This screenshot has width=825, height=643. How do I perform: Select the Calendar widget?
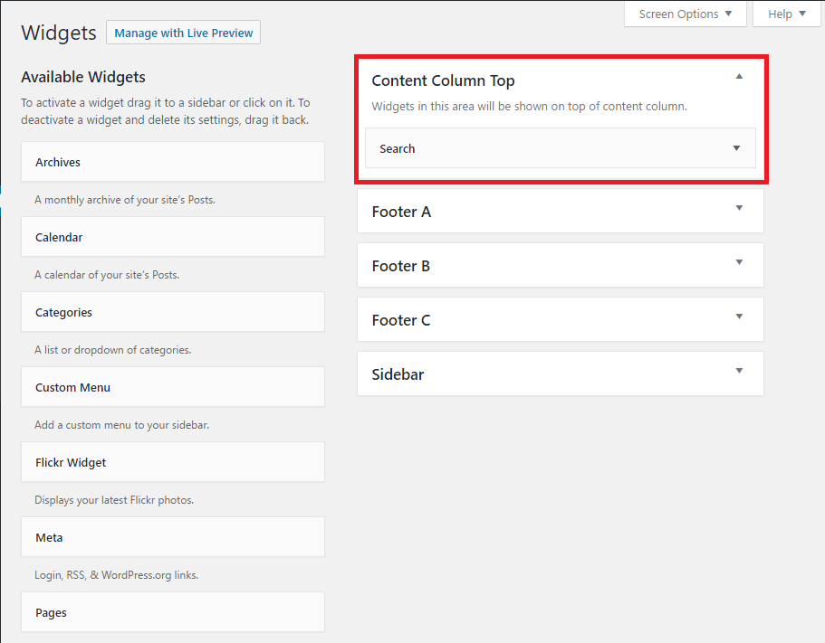(172, 236)
